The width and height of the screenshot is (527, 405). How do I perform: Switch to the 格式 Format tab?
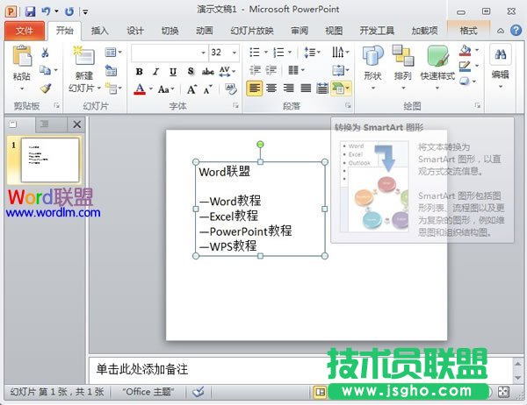(x=468, y=31)
